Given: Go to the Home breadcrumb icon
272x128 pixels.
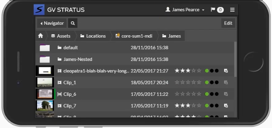Looking at the screenshot, I should pyautogui.click(x=40, y=36).
